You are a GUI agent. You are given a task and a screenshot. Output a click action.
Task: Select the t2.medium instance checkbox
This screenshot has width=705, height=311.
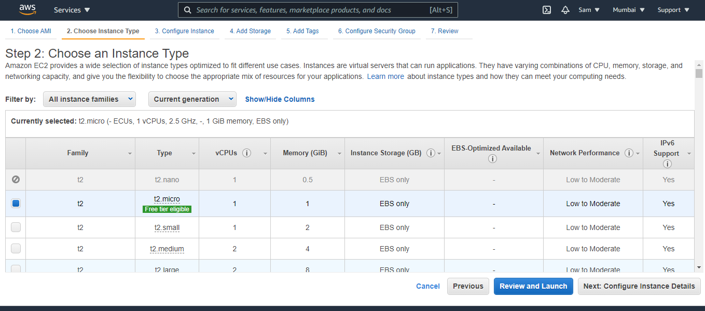tap(16, 248)
